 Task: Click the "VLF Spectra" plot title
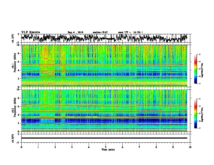click(31, 32)
